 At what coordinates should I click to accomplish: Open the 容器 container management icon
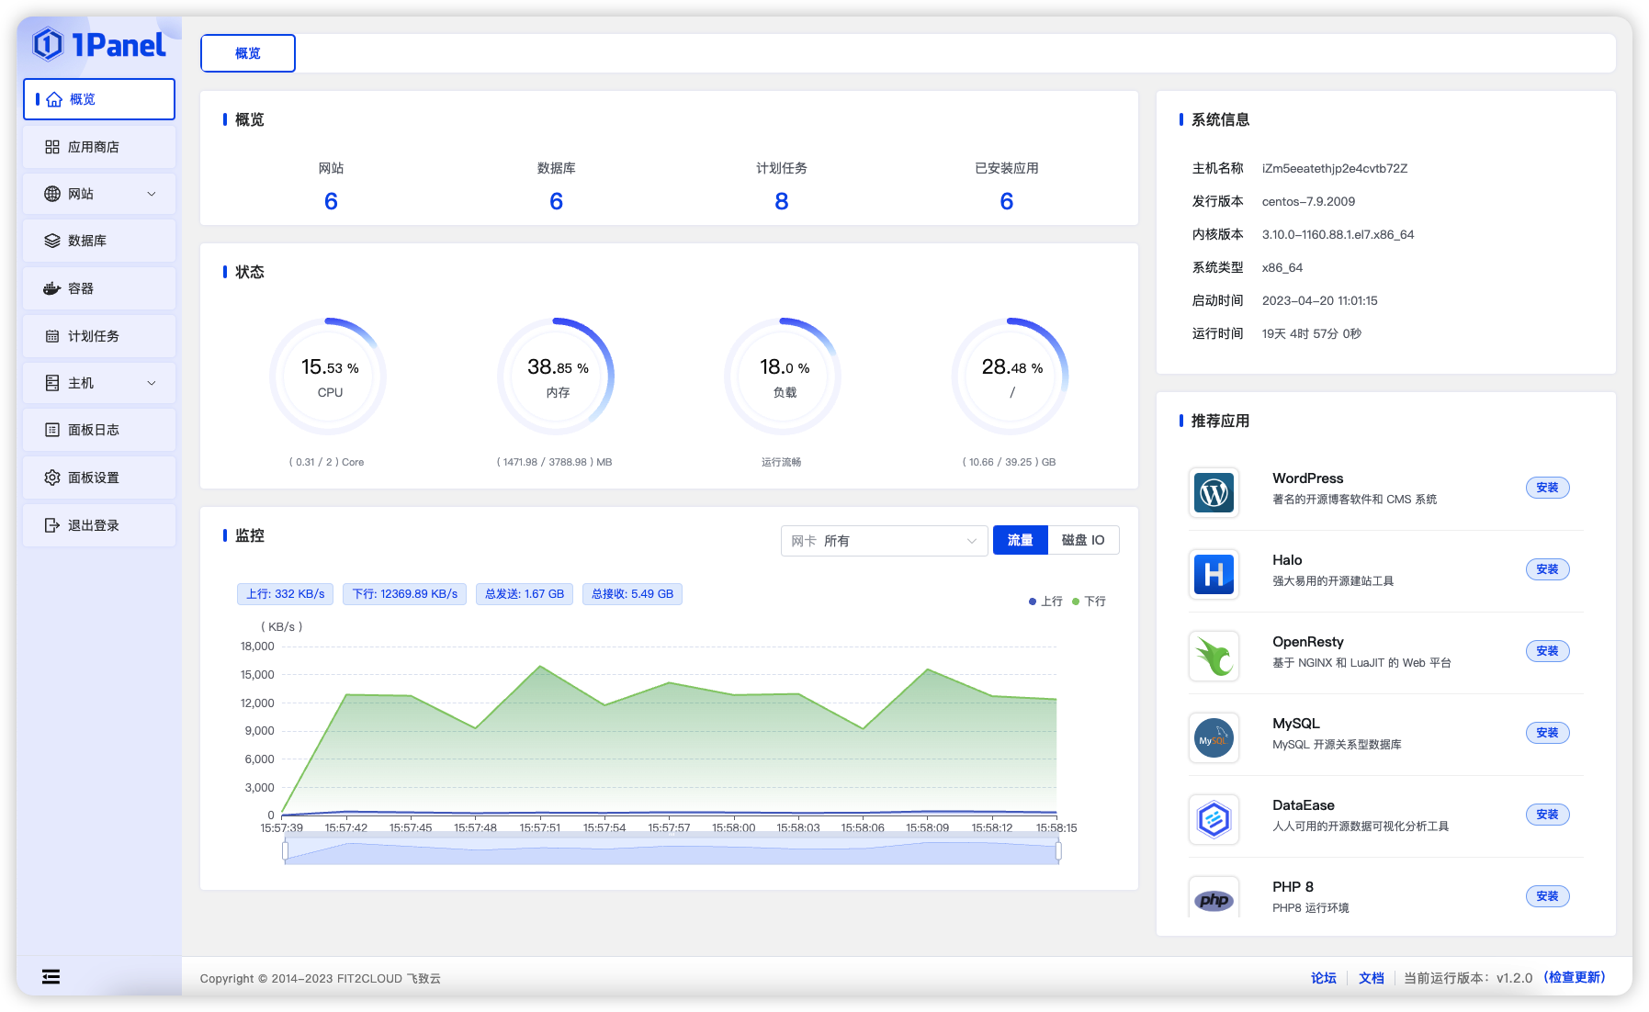click(52, 287)
